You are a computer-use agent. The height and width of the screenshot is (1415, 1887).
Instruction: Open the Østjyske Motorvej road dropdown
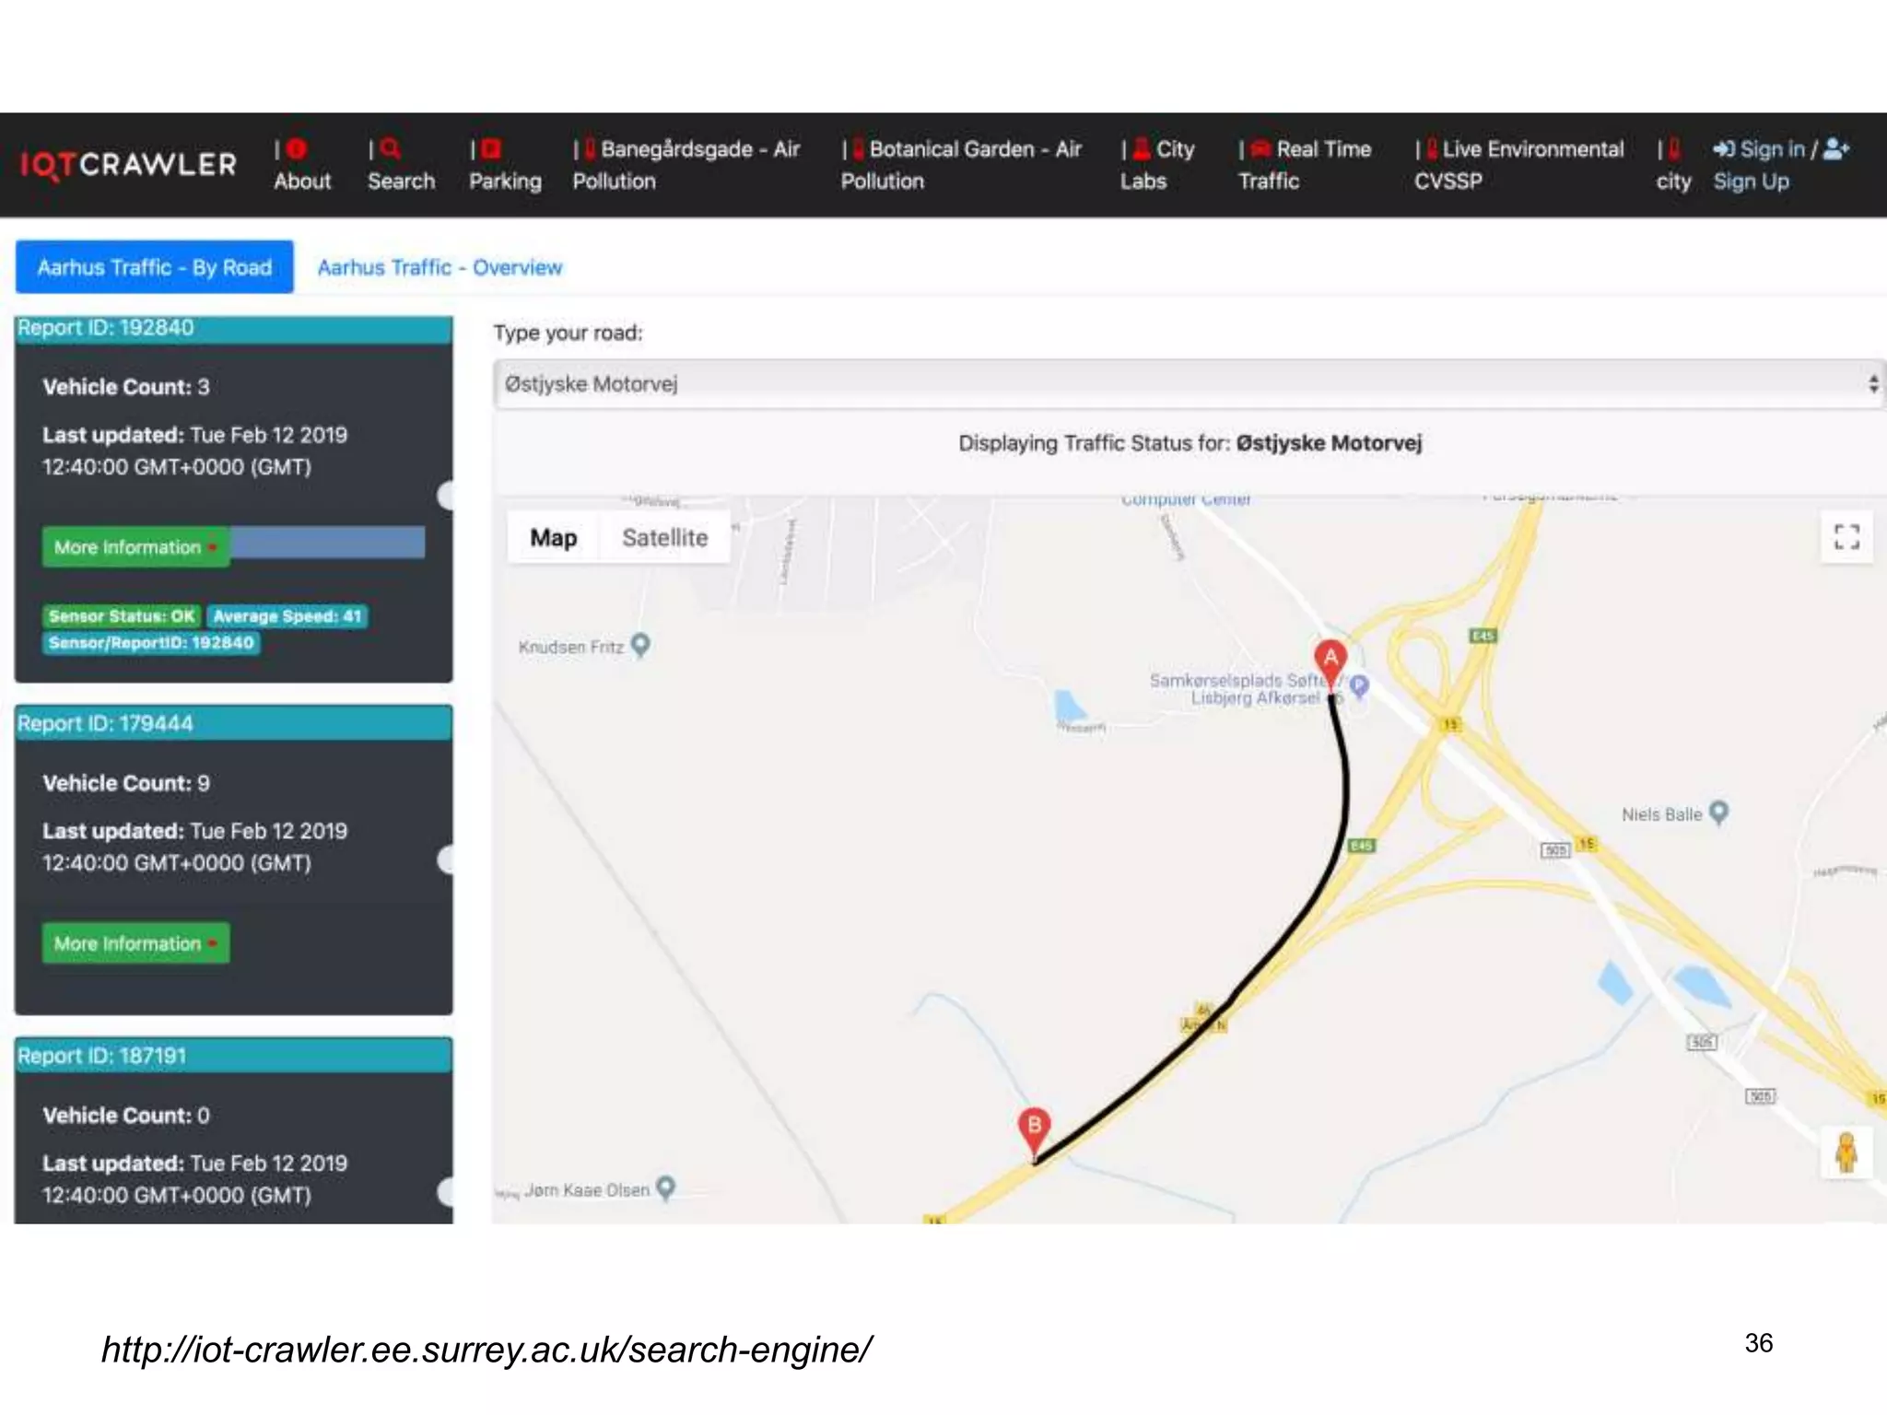click(x=1189, y=384)
